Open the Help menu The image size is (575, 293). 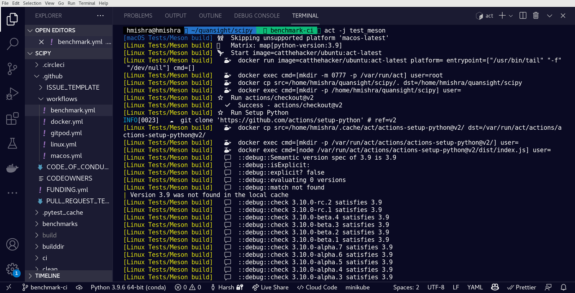pyautogui.click(x=103, y=3)
